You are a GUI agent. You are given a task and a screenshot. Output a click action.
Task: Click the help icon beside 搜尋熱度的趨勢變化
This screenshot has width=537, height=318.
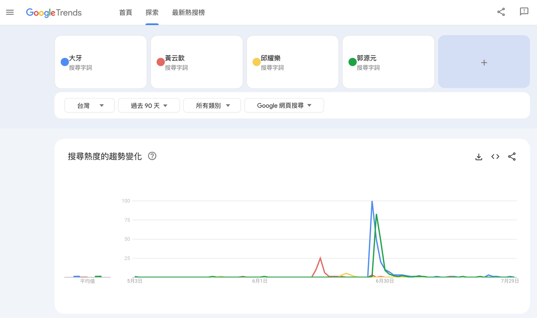tap(152, 156)
